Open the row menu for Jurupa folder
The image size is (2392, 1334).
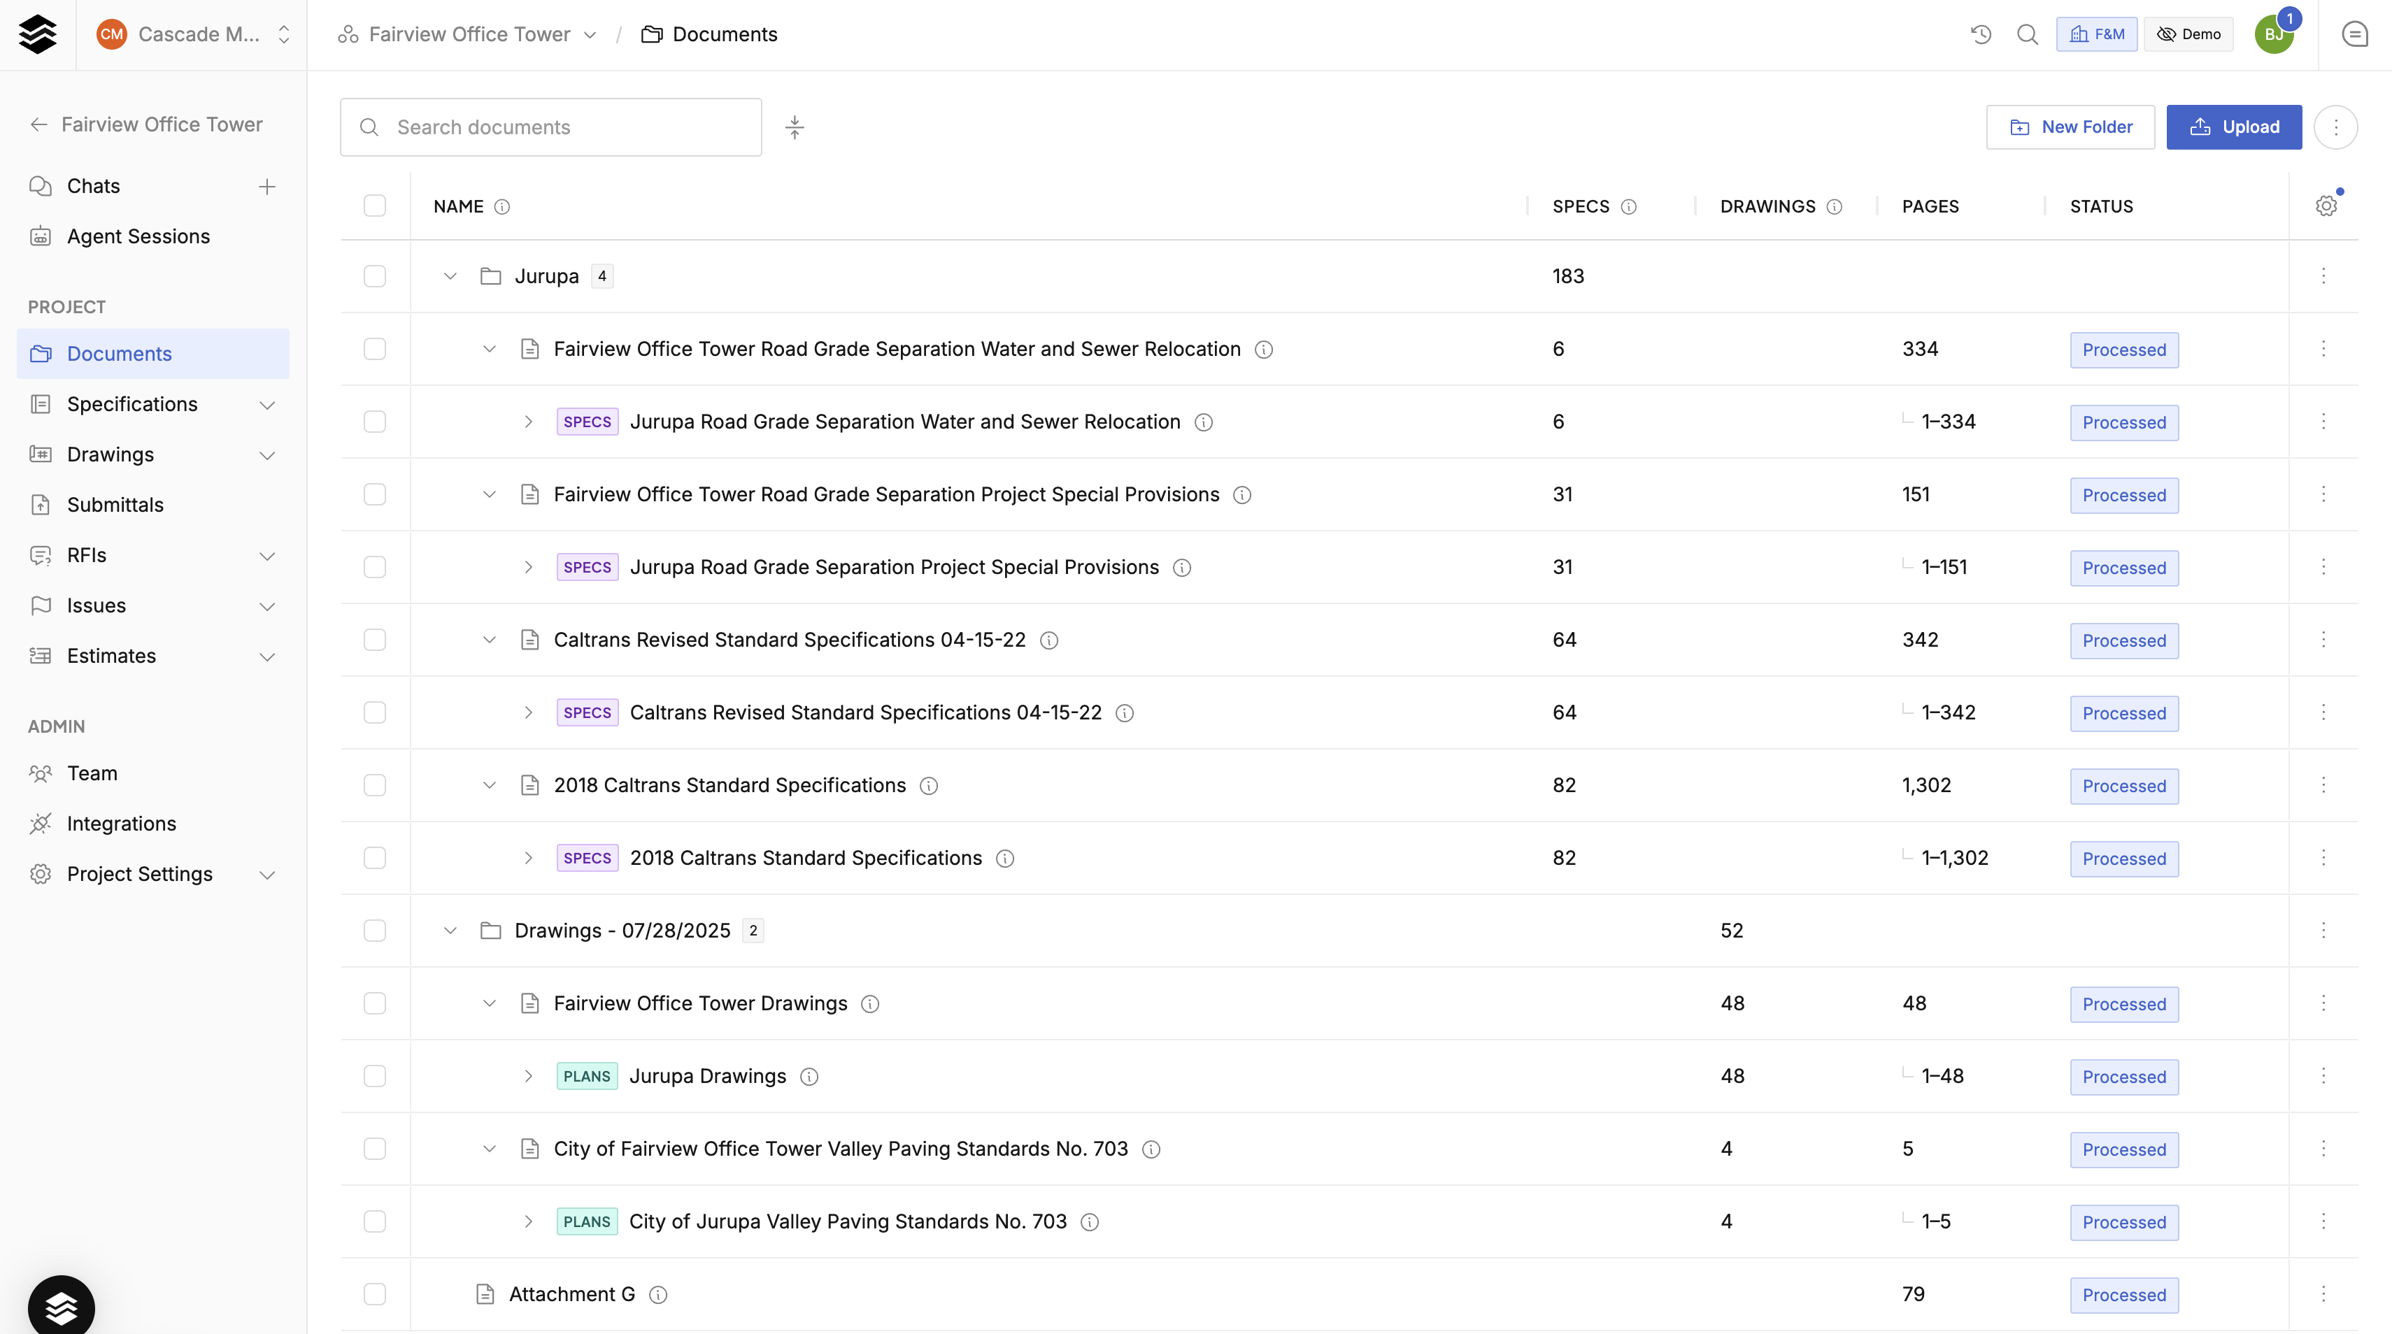(x=2323, y=275)
